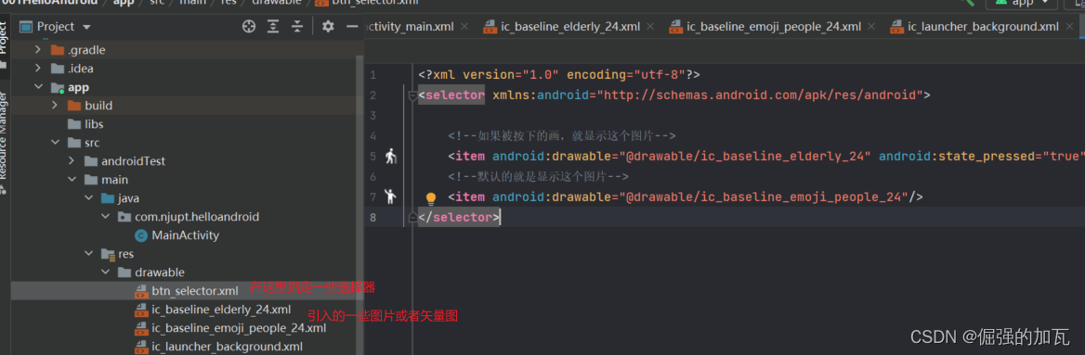
Task: Click the comment text on line 6
Action: tap(538, 177)
